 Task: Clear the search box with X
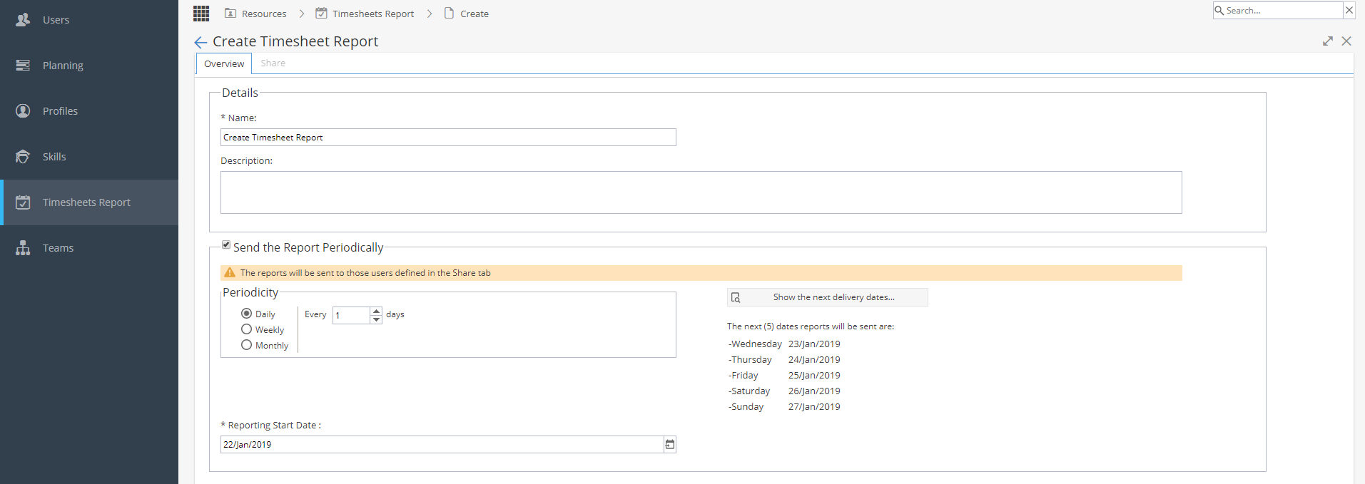coord(1349,10)
